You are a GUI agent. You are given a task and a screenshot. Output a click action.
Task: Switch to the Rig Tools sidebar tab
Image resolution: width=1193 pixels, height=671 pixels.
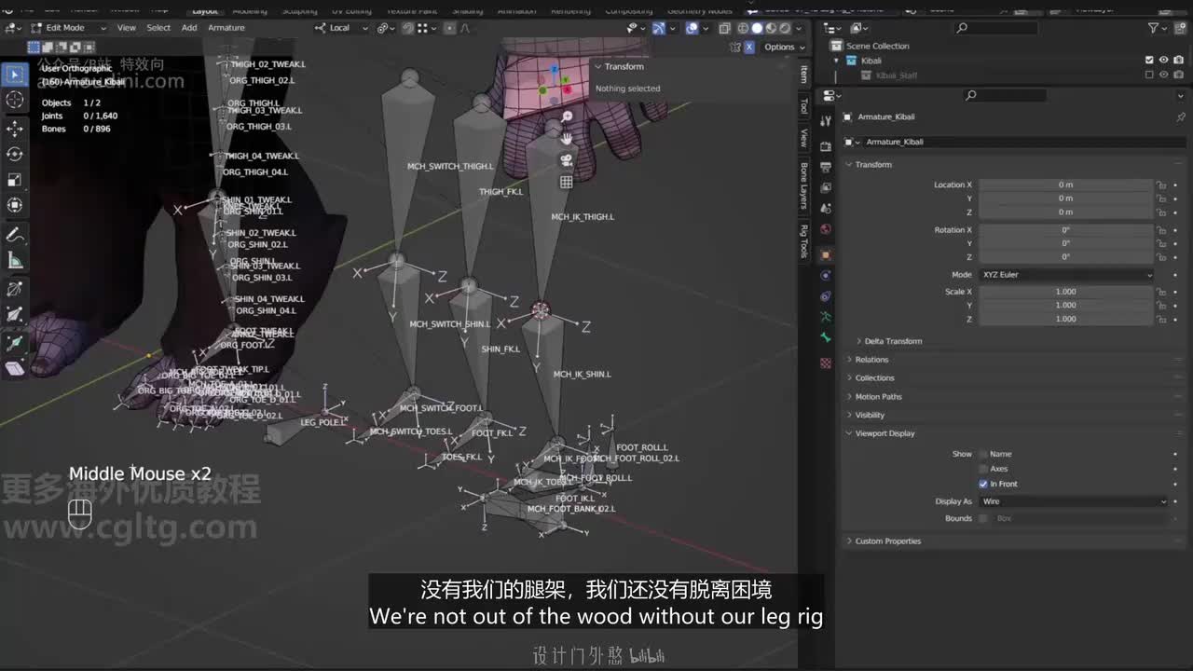coord(803,241)
